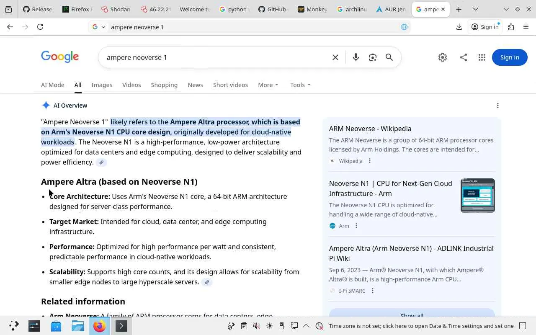Switch to Images results tab
The width and height of the screenshot is (536, 335).
[102, 85]
